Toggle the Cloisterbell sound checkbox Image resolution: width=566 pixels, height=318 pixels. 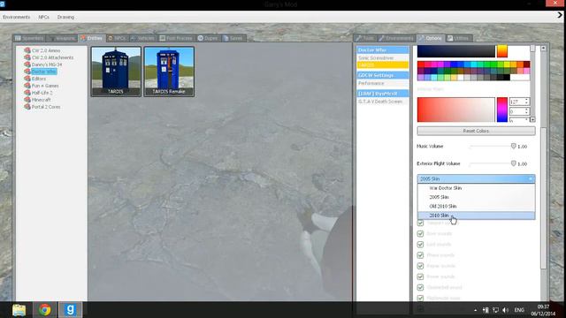420,288
